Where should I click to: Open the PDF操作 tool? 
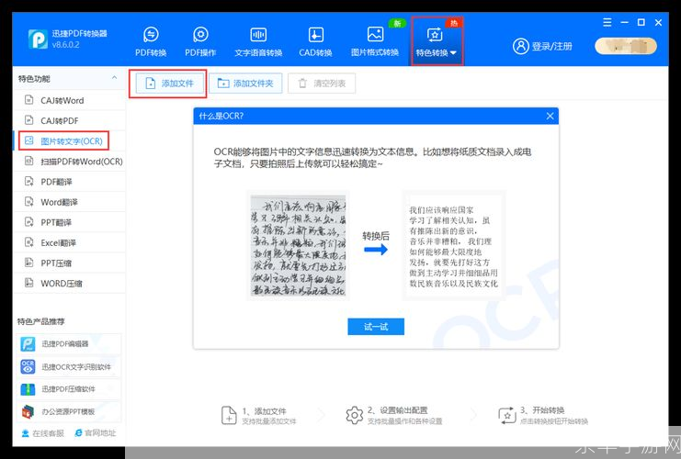200,41
